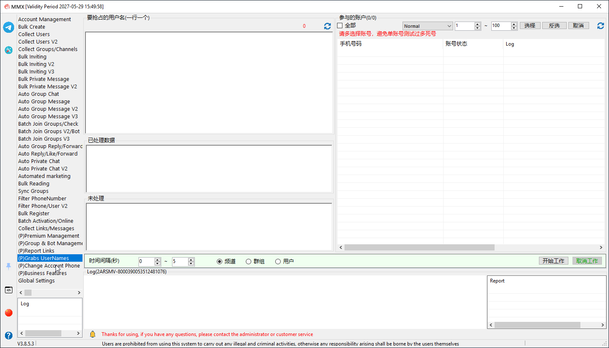Select Batch Join Groups V3 entry

click(44, 139)
